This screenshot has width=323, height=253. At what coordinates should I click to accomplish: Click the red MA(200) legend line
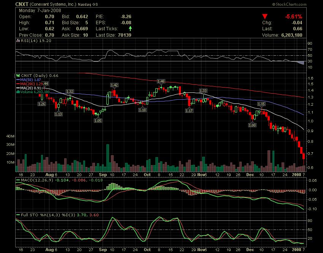(x=18, y=84)
